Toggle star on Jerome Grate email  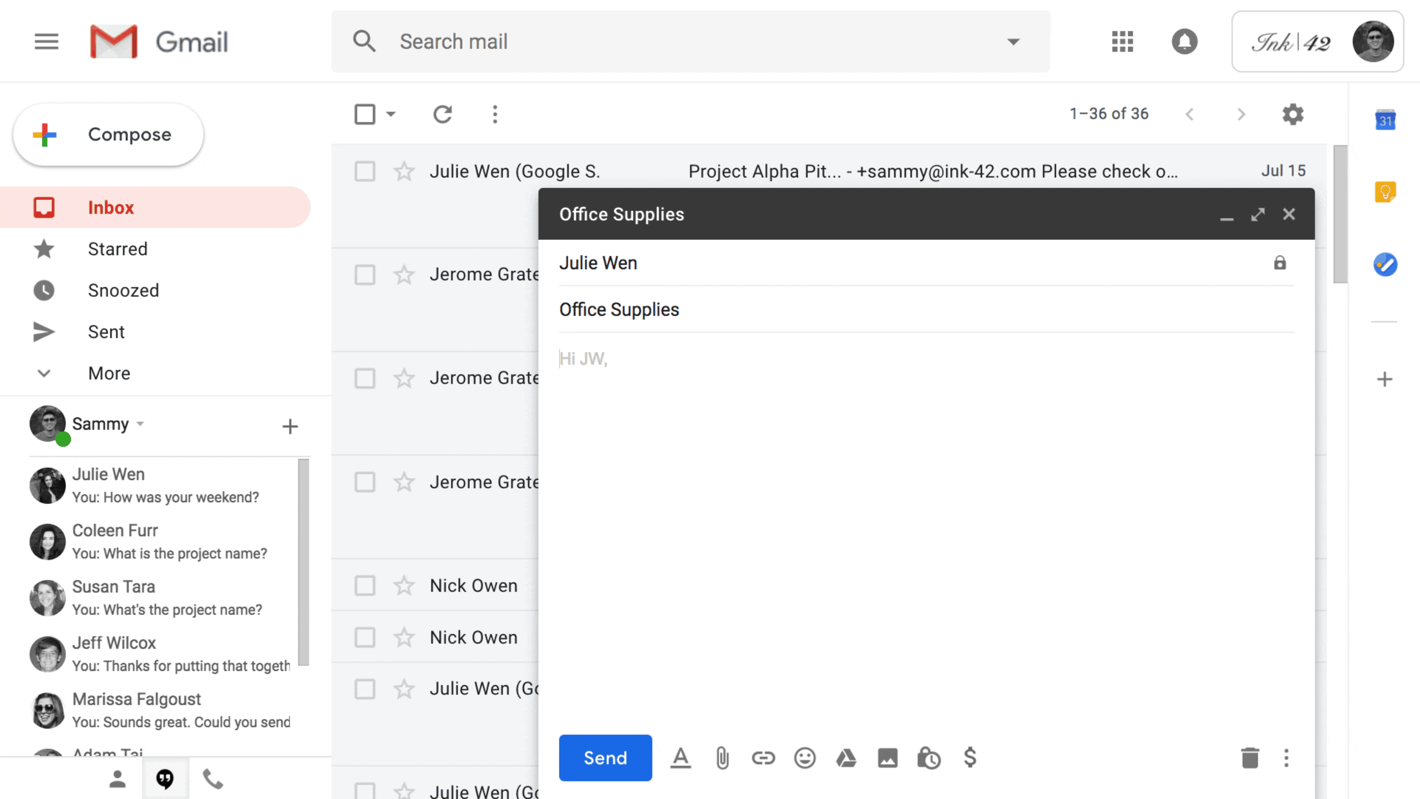[x=403, y=275]
